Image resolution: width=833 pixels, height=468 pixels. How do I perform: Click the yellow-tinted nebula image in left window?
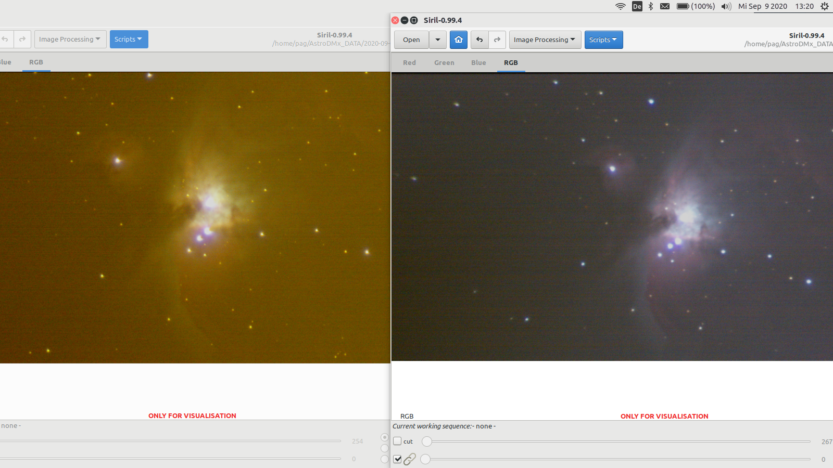tap(195, 217)
